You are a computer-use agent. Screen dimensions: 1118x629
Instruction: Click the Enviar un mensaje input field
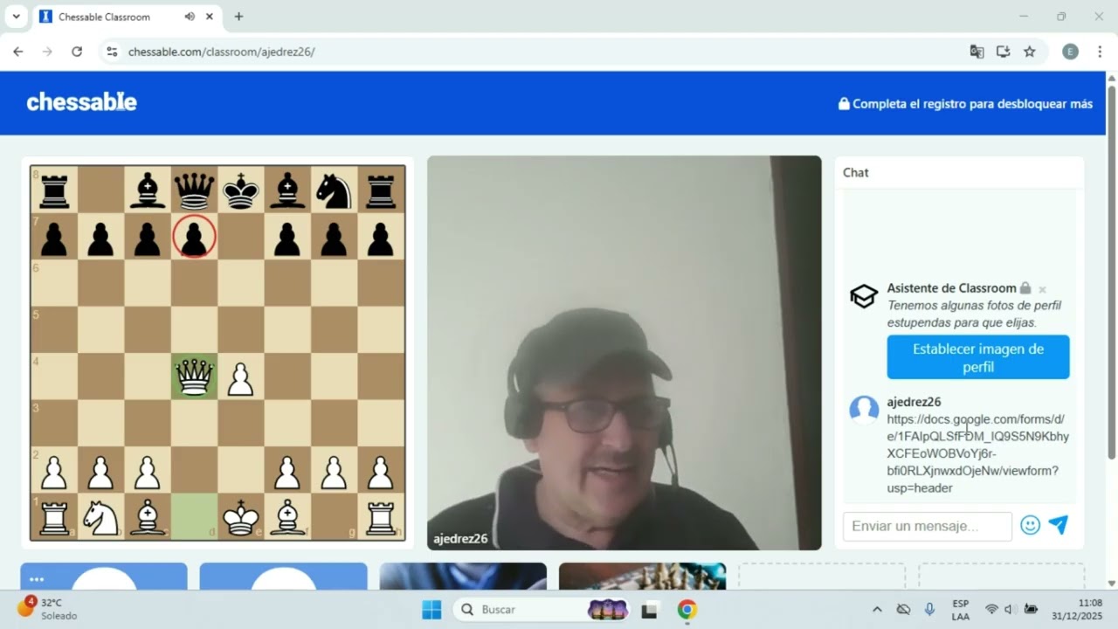(x=927, y=526)
